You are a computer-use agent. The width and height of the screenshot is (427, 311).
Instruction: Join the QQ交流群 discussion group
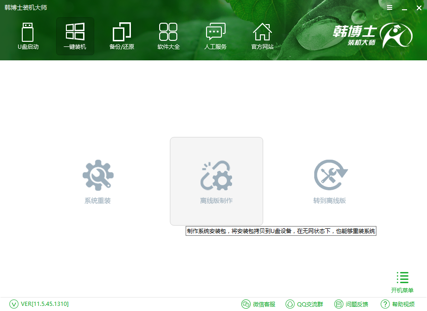pos(305,304)
